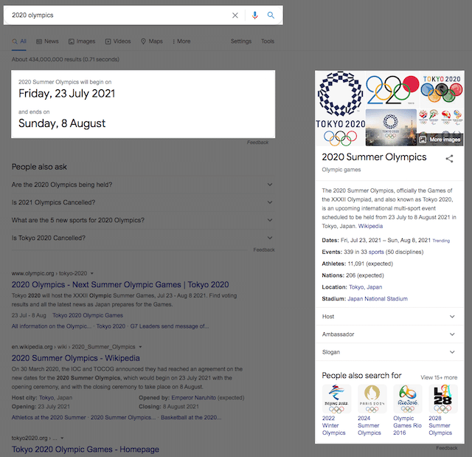Screen dimensions: 472x457
Task: Open '2020 Summer Olympics - Wikipedia' result
Action: coord(75,358)
